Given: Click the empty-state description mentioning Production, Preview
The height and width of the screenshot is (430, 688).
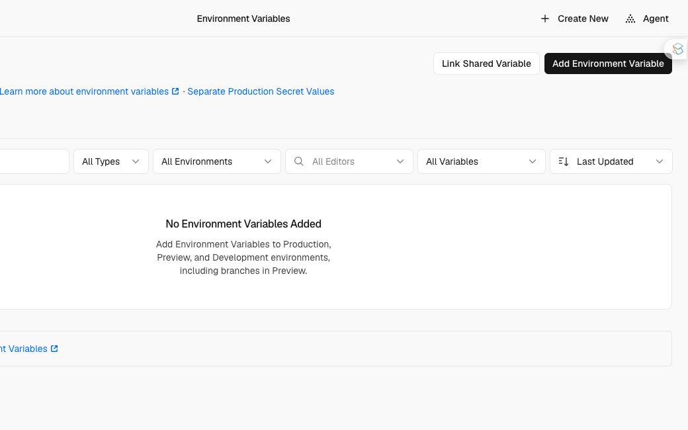Looking at the screenshot, I should (x=243, y=257).
